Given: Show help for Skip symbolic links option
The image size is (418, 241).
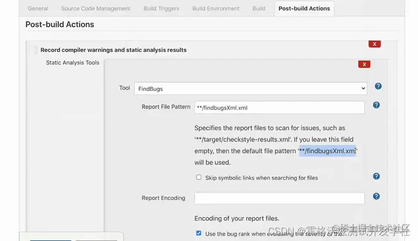Looking at the screenshot, I should [376, 176].
